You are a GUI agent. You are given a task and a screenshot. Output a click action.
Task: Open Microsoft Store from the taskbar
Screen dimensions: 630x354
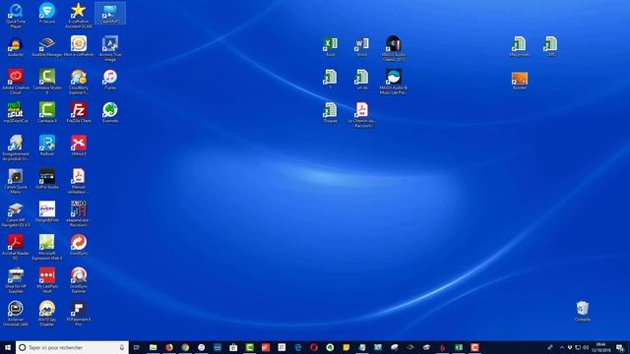point(233,347)
